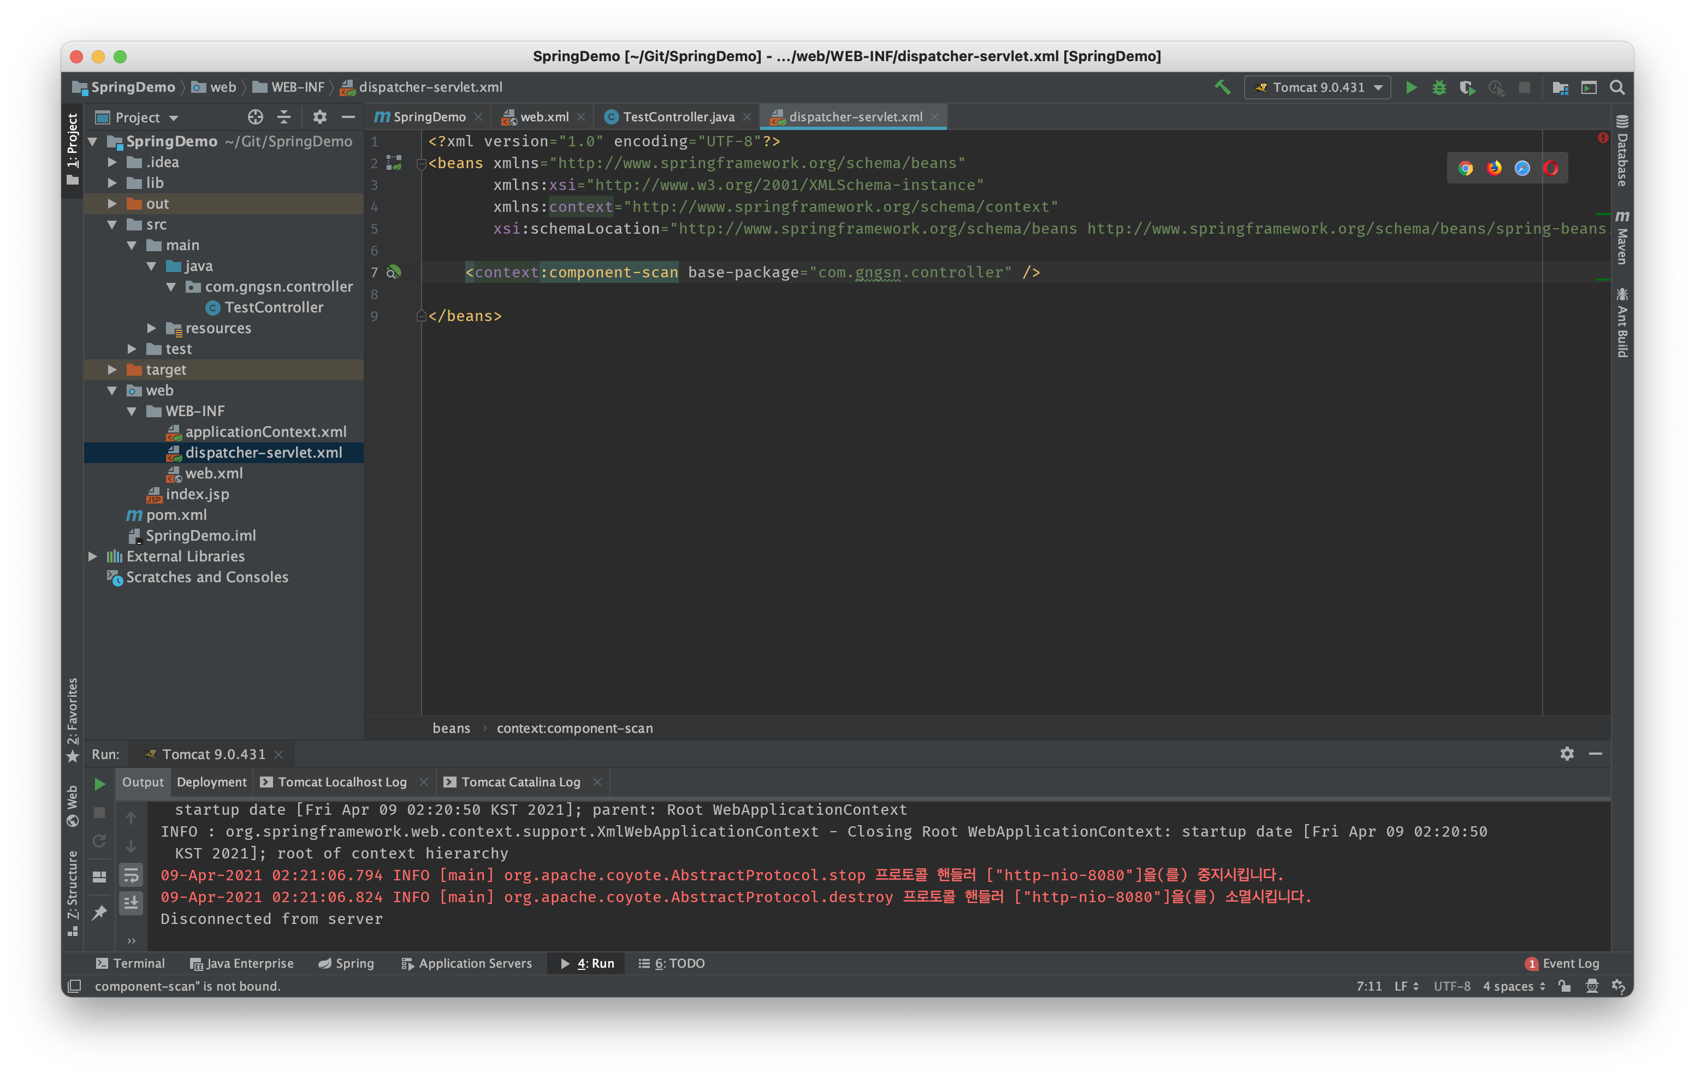Select applicationContext.xml in project tree

[265, 431]
